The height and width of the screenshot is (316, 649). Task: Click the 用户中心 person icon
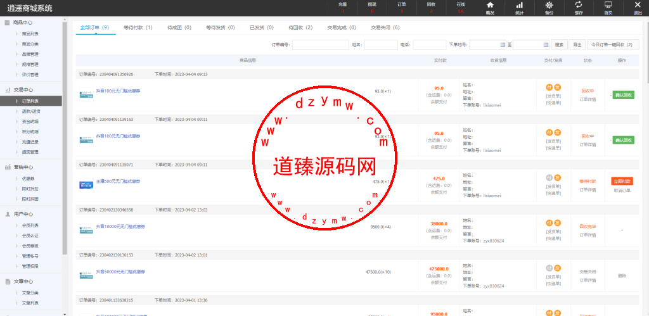coord(8,214)
